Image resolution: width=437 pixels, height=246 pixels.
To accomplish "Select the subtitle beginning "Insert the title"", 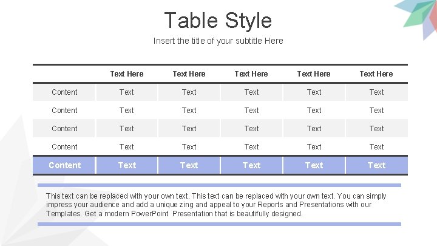I will [218, 41].
